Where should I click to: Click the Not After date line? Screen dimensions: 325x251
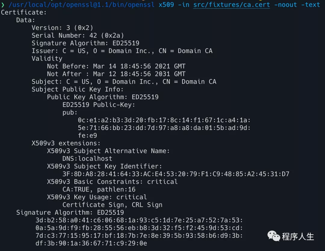116,74
